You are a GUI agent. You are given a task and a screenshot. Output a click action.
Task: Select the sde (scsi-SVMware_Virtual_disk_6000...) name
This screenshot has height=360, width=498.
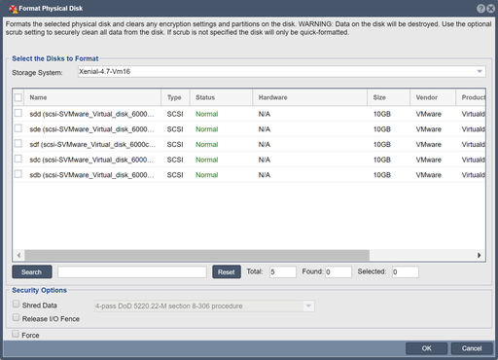click(x=91, y=129)
